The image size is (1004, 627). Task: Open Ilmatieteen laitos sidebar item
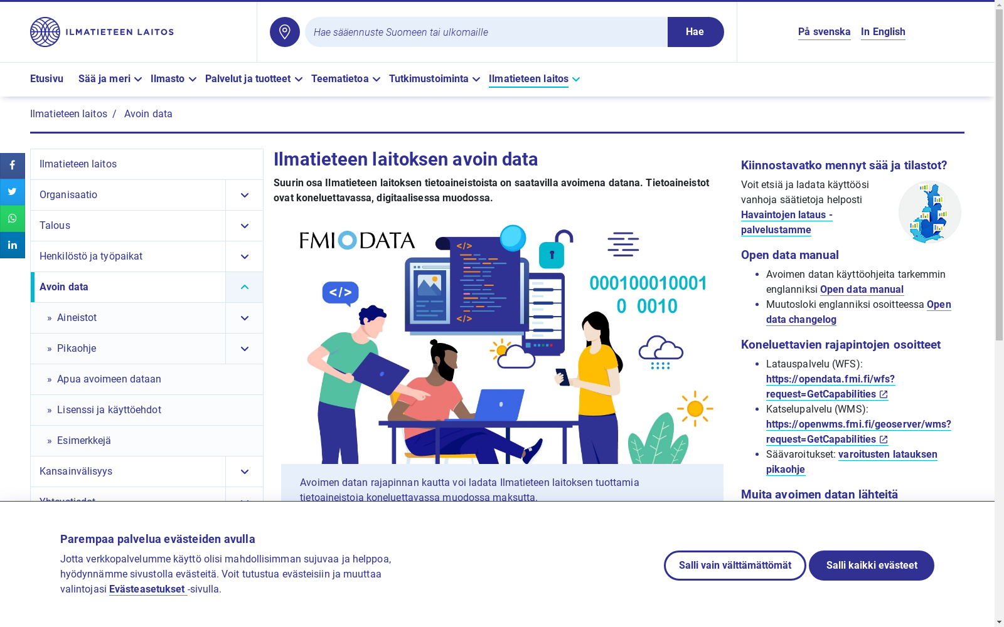pos(147,164)
